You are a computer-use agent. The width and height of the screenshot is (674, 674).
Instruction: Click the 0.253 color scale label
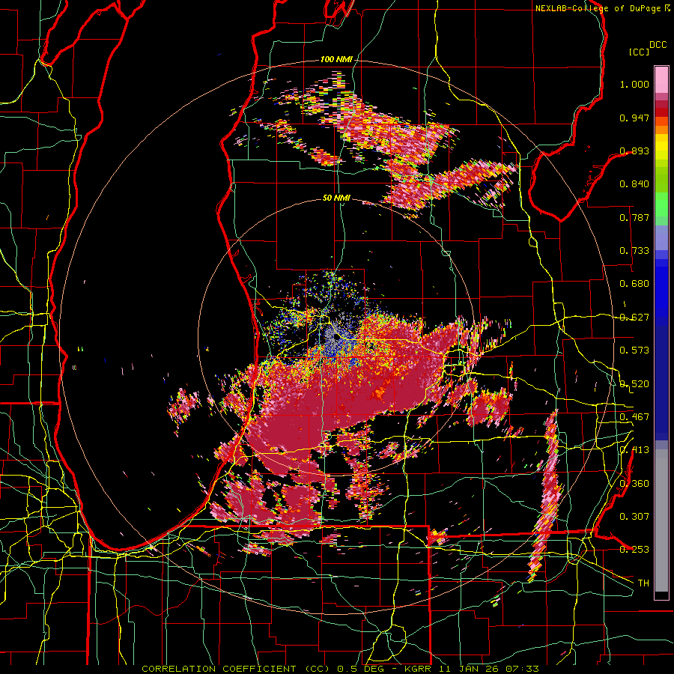634,550
